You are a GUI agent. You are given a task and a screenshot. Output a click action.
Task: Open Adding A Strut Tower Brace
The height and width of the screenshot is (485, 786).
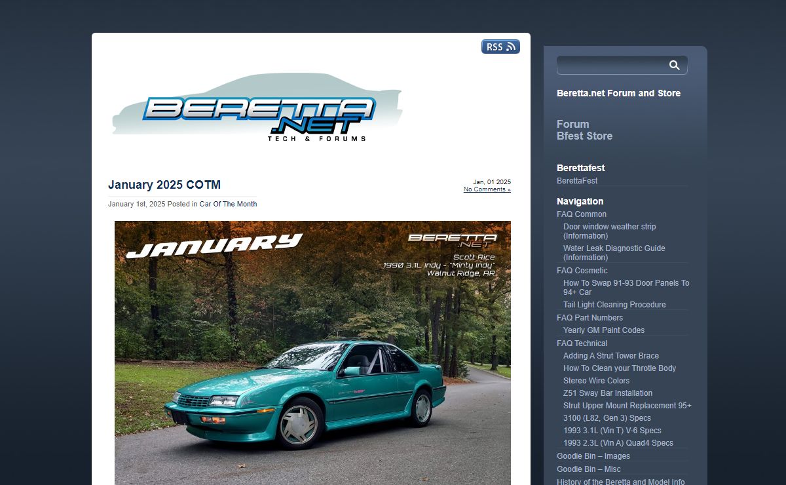click(x=611, y=356)
